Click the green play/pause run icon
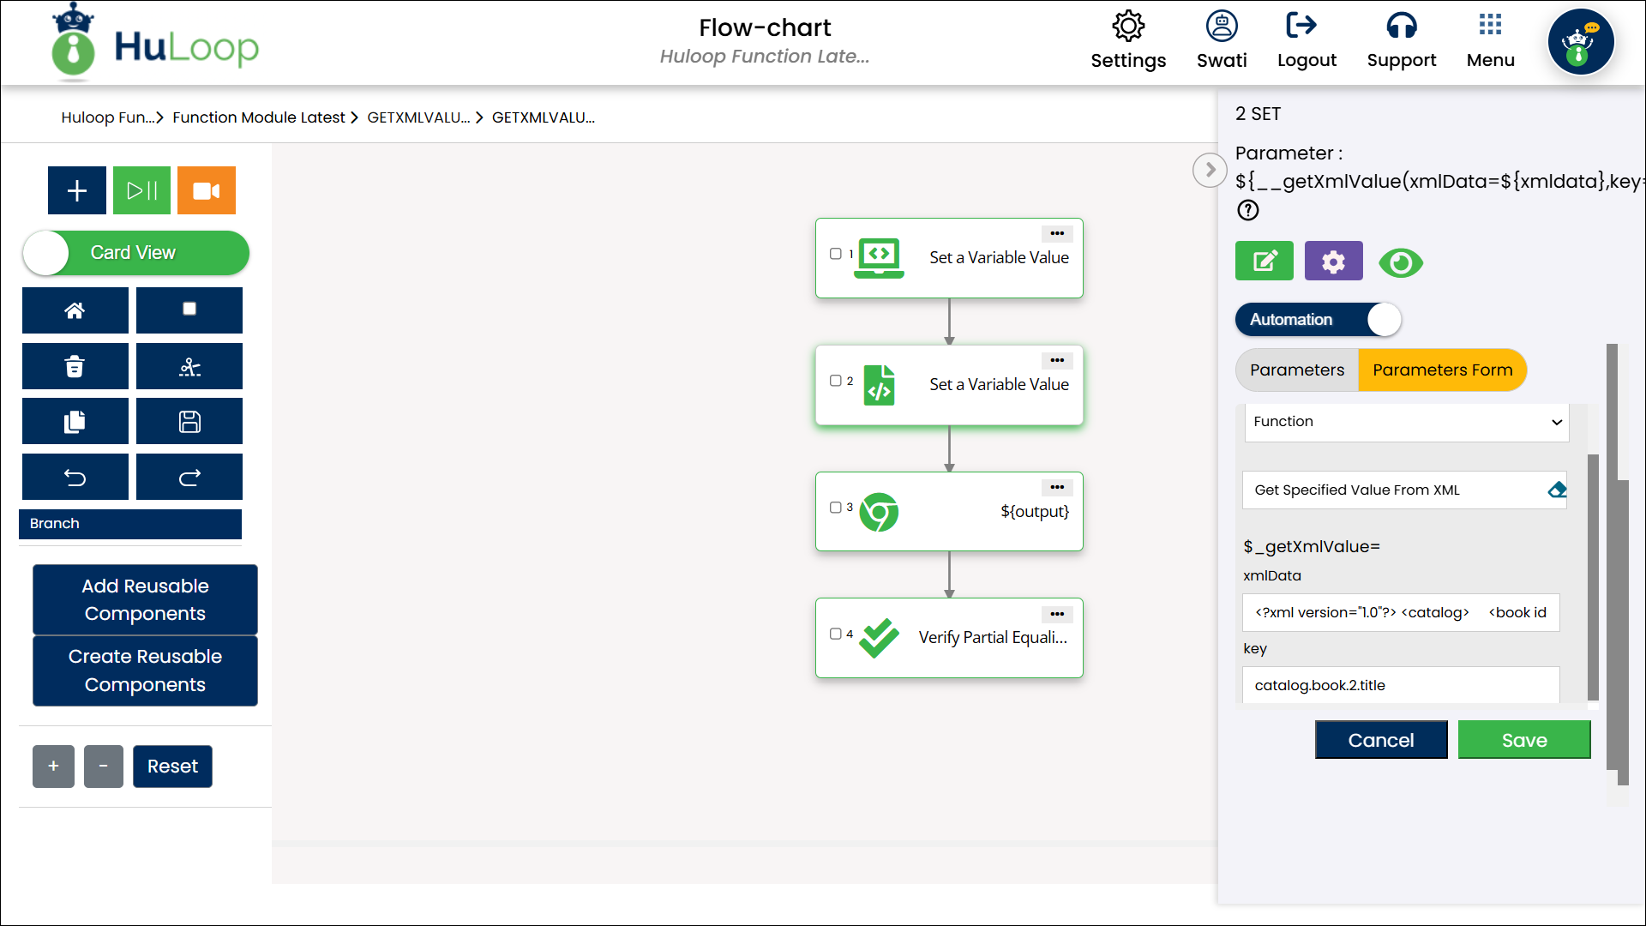The image size is (1646, 926). click(141, 190)
